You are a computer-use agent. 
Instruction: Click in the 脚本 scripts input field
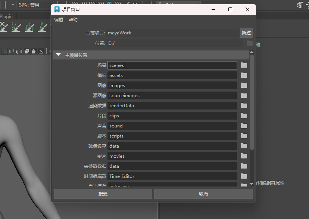[x=172, y=136]
